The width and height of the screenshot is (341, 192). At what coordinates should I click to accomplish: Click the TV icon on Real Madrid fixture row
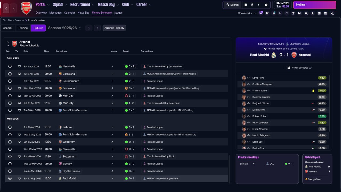[x=19, y=178]
